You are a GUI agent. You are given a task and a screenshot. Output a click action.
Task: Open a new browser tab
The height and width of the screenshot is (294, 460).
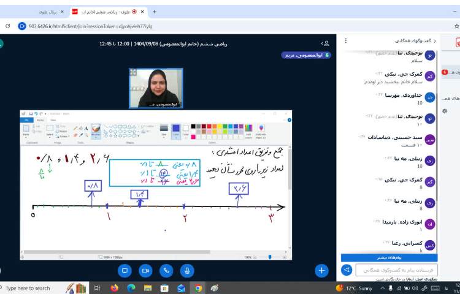pos(155,12)
